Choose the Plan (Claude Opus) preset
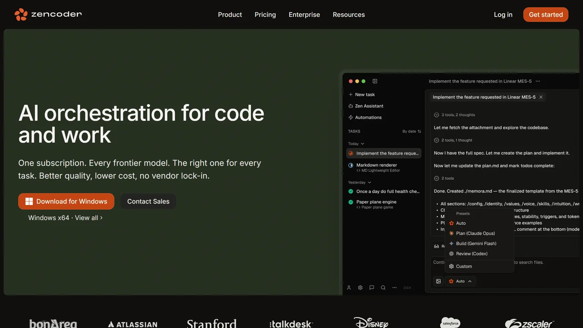583x328 pixels. 479,233
